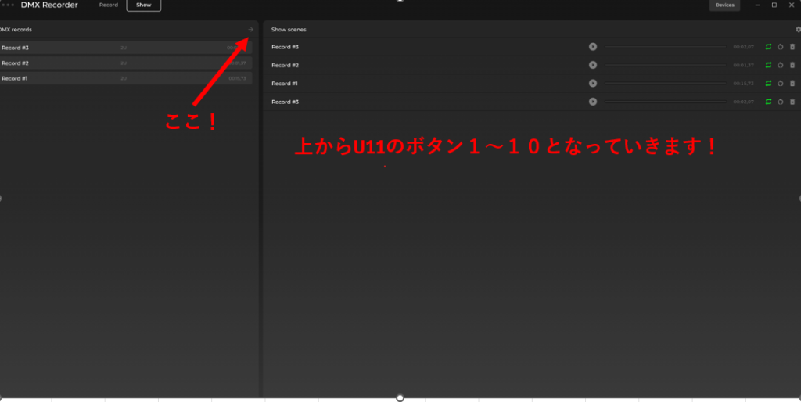The height and width of the screenshot is (402, 801).
Task: Delete the Record #2 show scene
Action: [x=792, y=65]
